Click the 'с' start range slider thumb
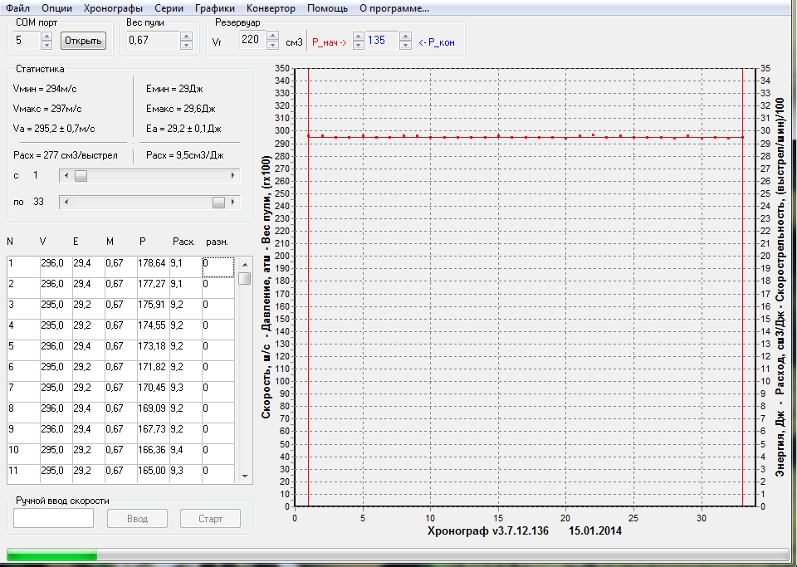Viewport: 797px width, 567px height. pos(81,176)
